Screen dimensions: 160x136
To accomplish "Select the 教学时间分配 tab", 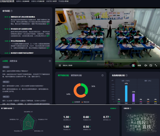I will point(63,75).
